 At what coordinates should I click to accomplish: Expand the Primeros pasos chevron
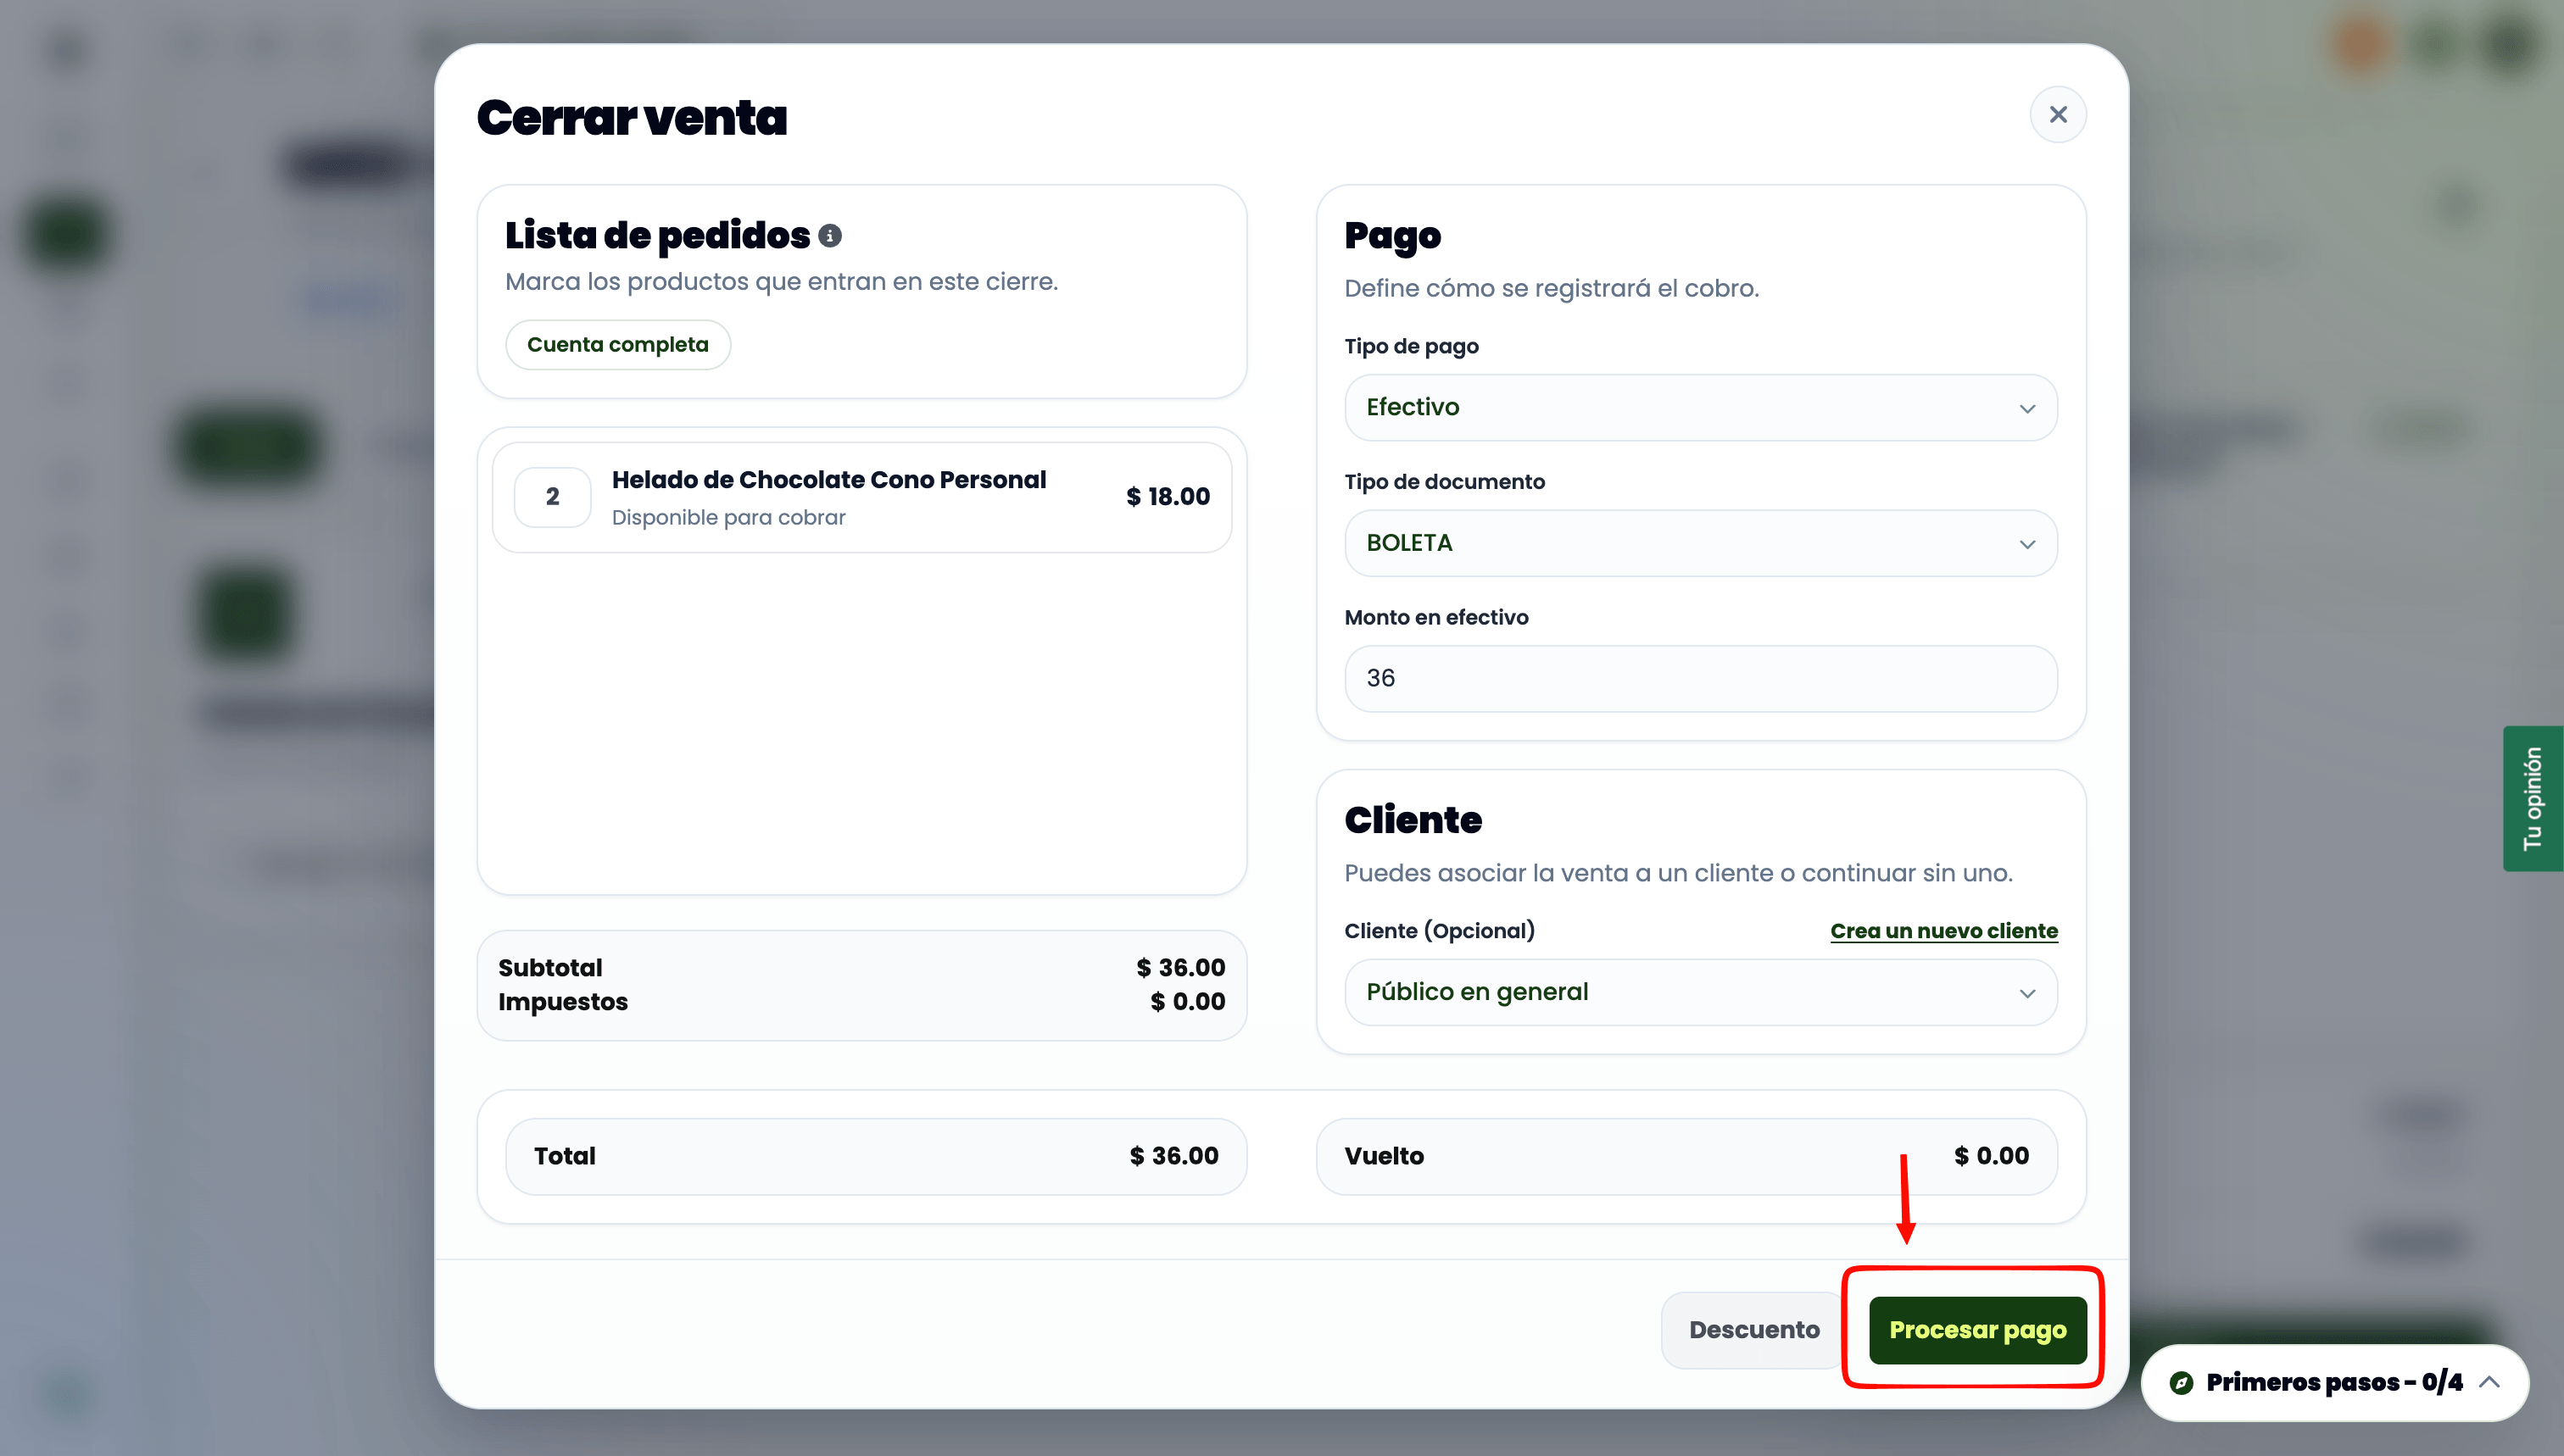coord(2490,1382)
